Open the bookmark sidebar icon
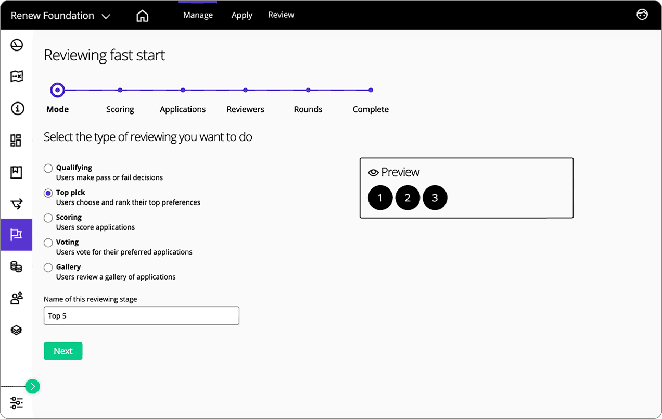Screen dimensions: 662x419 coord(17,172)
